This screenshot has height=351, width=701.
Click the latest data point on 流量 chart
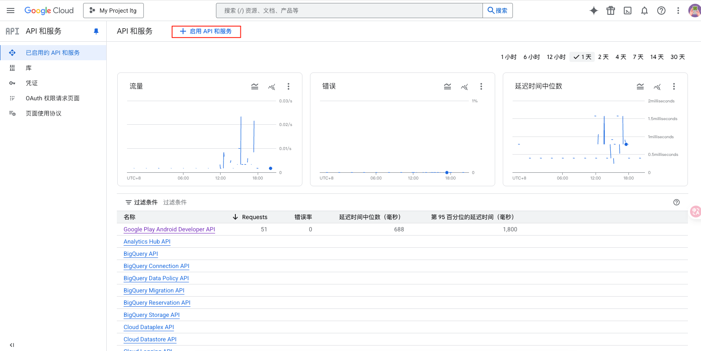click(x=271, y=169)
